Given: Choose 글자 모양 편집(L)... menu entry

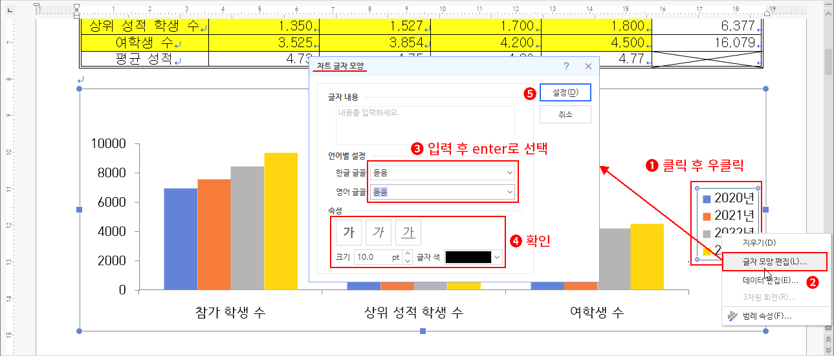Looking at the screenshot, I should (x=775, y=262).
